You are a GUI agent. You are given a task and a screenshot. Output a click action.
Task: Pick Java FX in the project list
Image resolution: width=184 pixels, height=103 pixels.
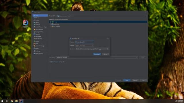(40, 22)
